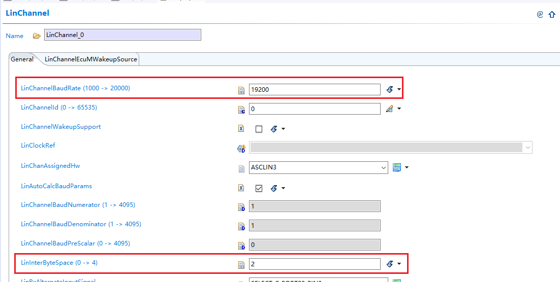This screenshot has width=560, height=282.
Task: Click the tool icon beside the LinAutoCalcBaudParams checkbox
Action: click(273, 188)
